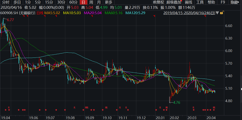Click the small arrow on right chart edge

pos(241,89)
